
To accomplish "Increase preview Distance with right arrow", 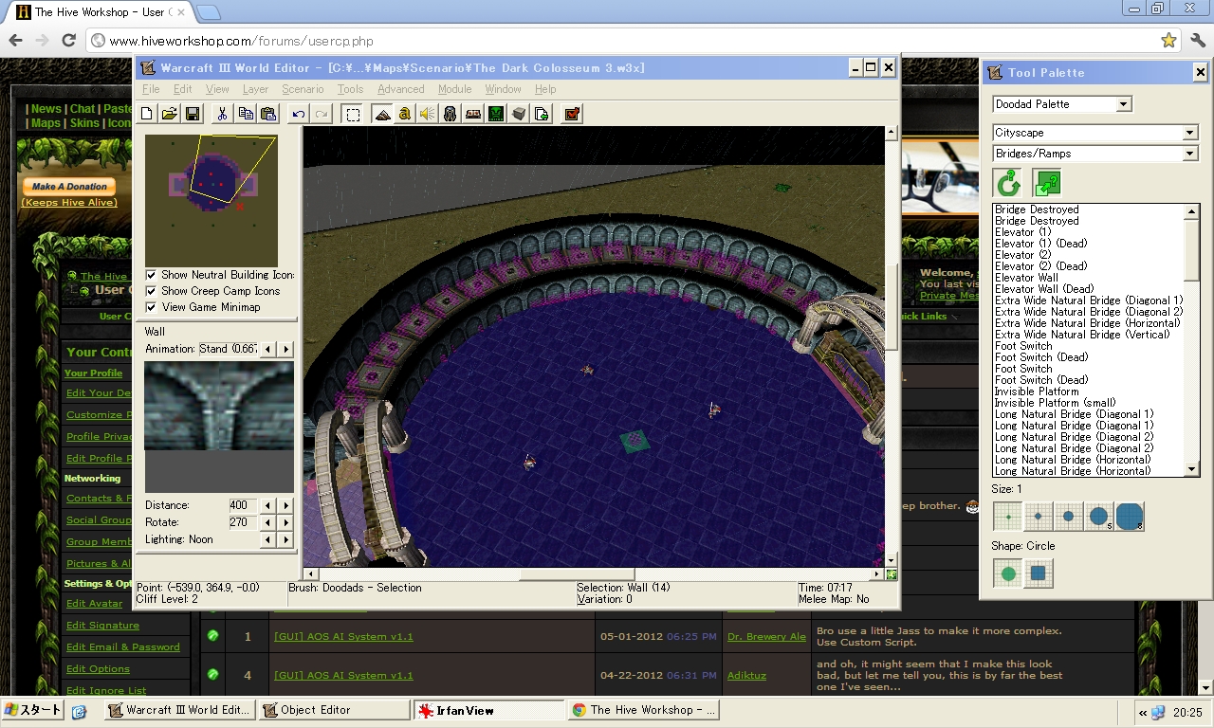I will click(285, 505).
